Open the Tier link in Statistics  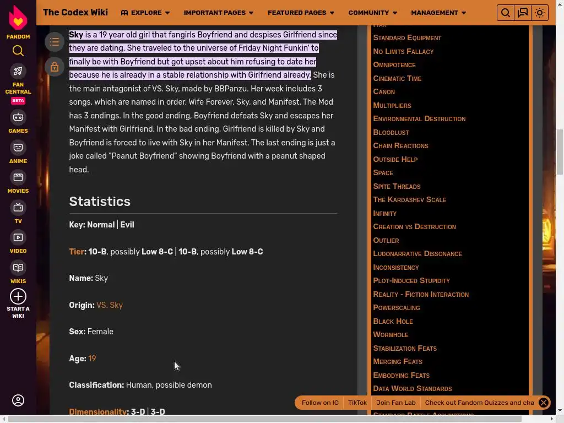(77, 251)
